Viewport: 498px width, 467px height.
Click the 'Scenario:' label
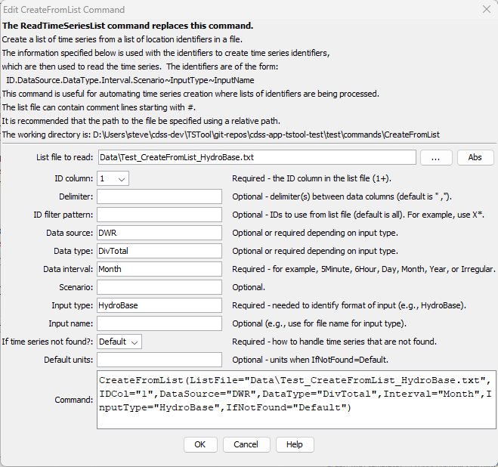click(76, 287)
